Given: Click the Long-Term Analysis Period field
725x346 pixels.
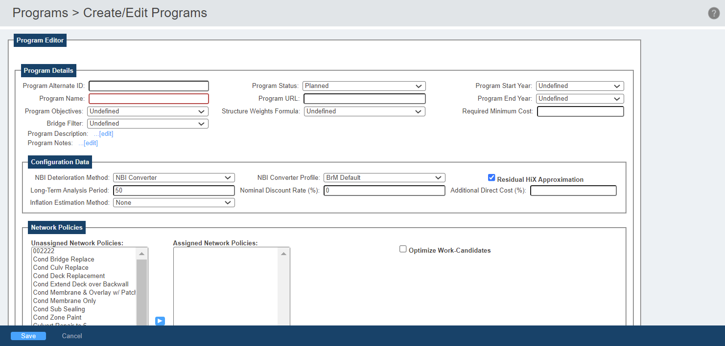Looking at the screenshot, I should pos(174,191).
